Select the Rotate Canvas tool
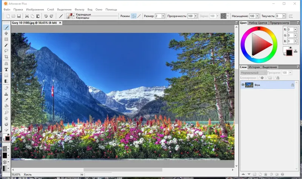The height and width of the screenshot is (179, 302). 6,124
